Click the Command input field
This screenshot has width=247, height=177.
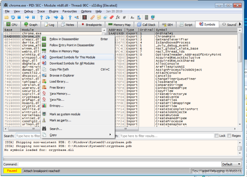click(120, 164)
